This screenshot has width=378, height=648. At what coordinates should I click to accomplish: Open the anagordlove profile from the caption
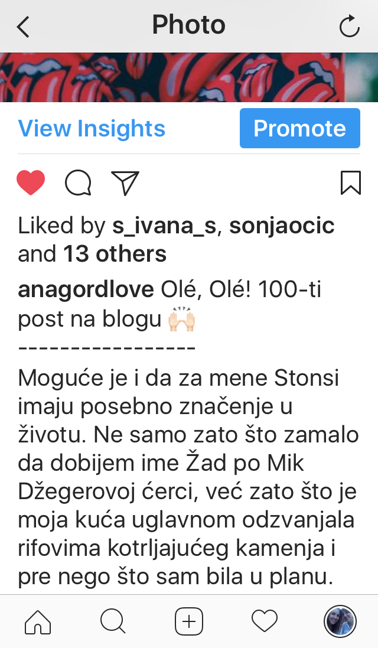[86, 289]
